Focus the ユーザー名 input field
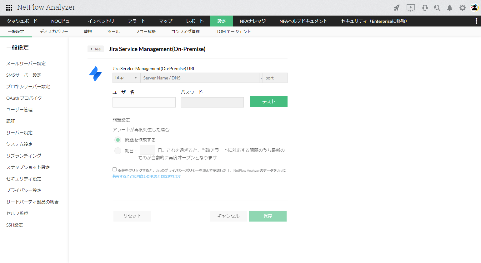 pyautogui.click(x=144, y=102)
